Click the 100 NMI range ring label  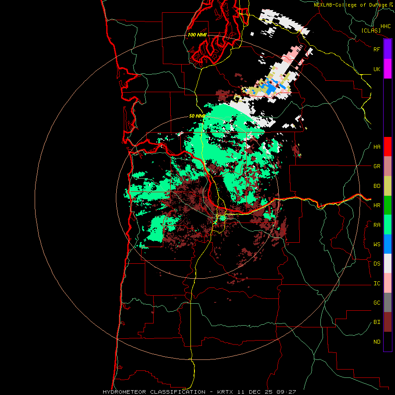197,35
